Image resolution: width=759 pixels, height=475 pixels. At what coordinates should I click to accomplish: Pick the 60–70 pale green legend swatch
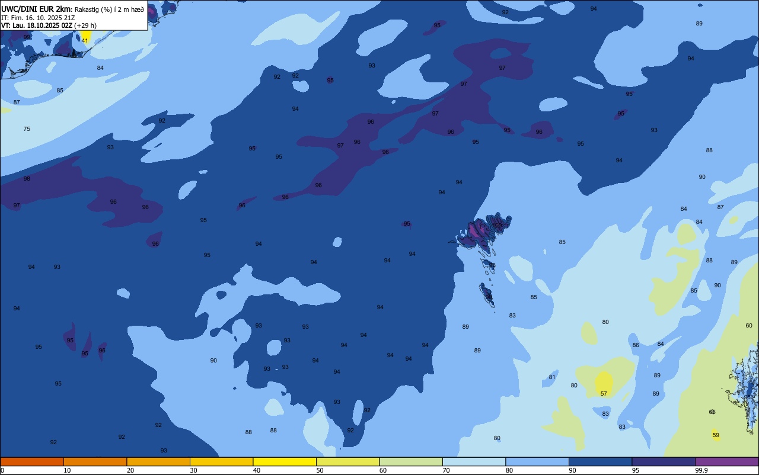coord(411,461)
